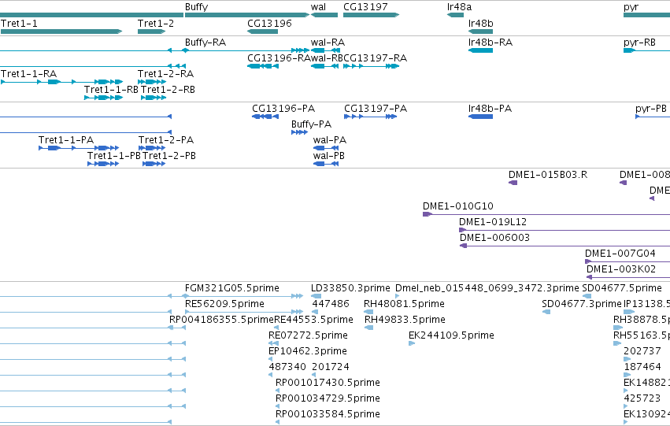Click the DME1-007G04 feature label
The height and width of the screenshot is (426, 670).
tap(620, 254)
